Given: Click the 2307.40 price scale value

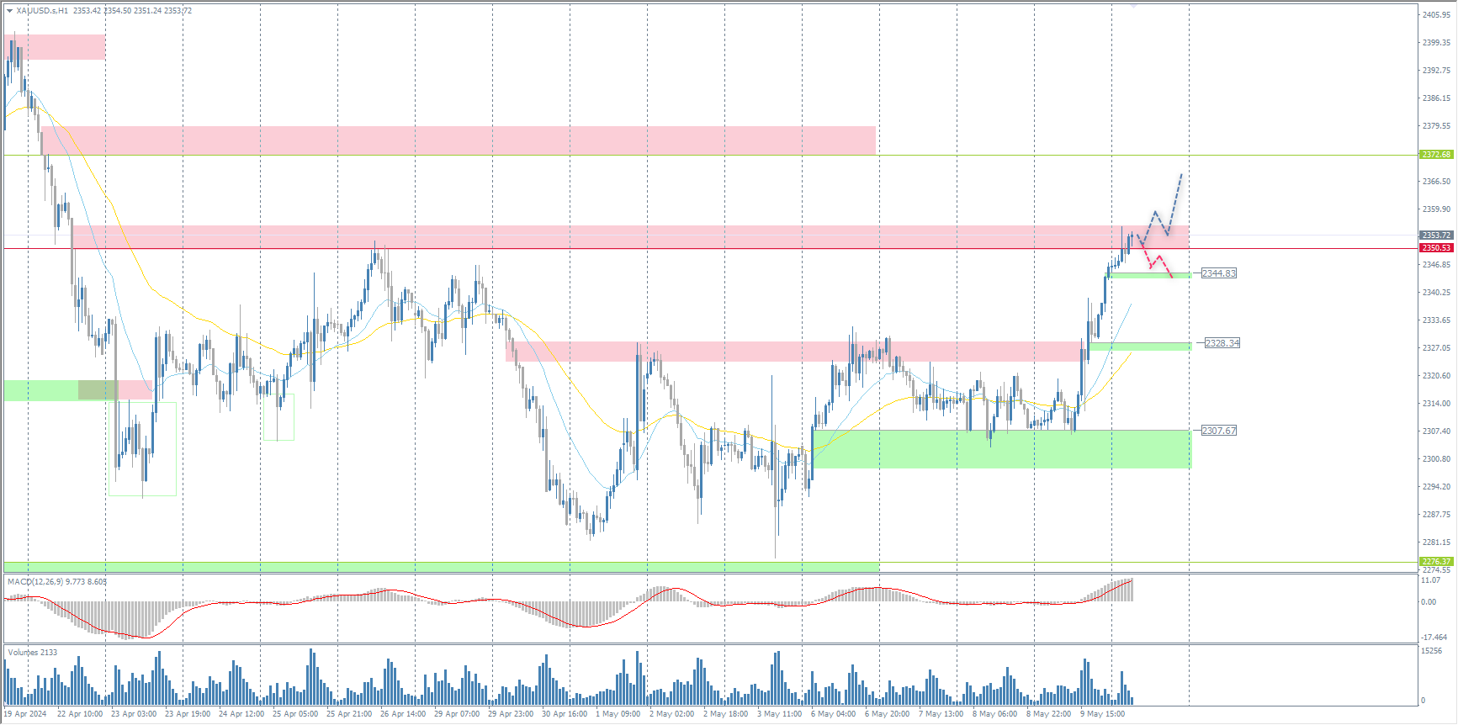Looking at the screenshot, I should pos(1436,431).
